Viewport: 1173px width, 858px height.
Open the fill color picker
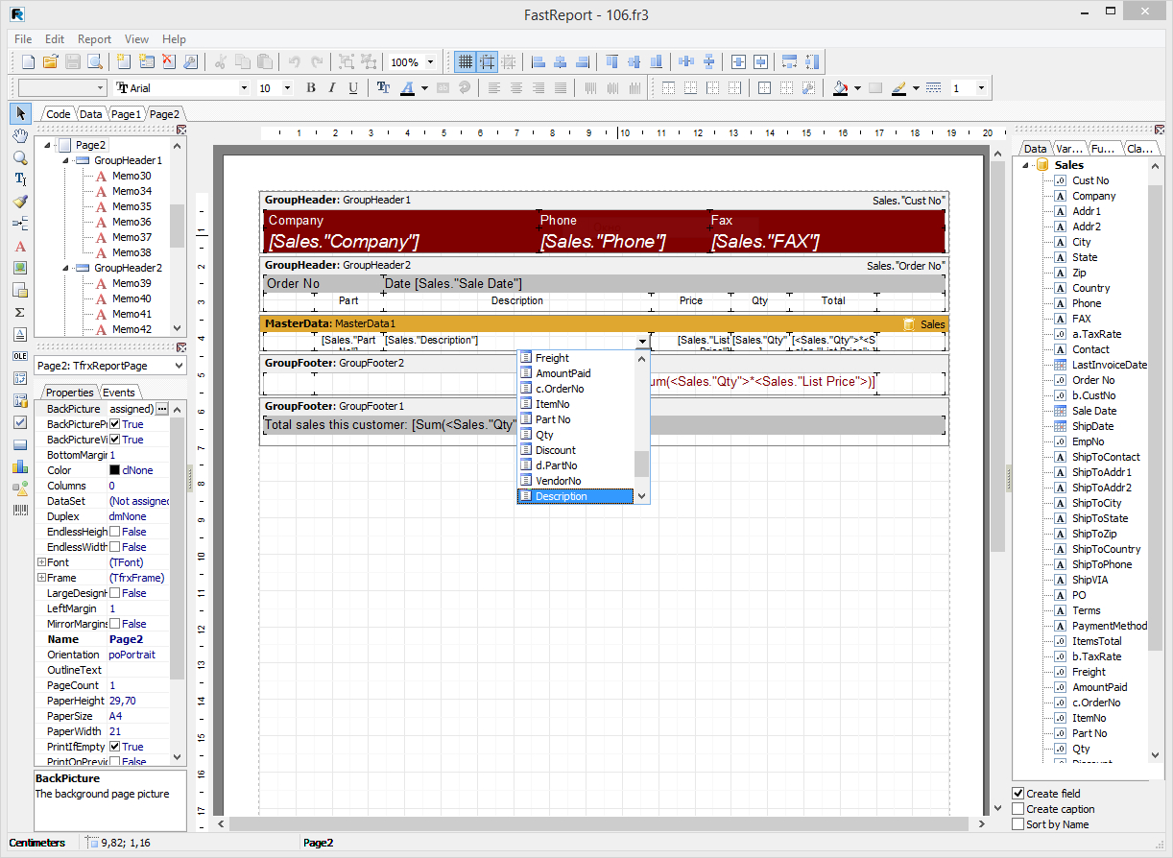(x=837, y=86)
